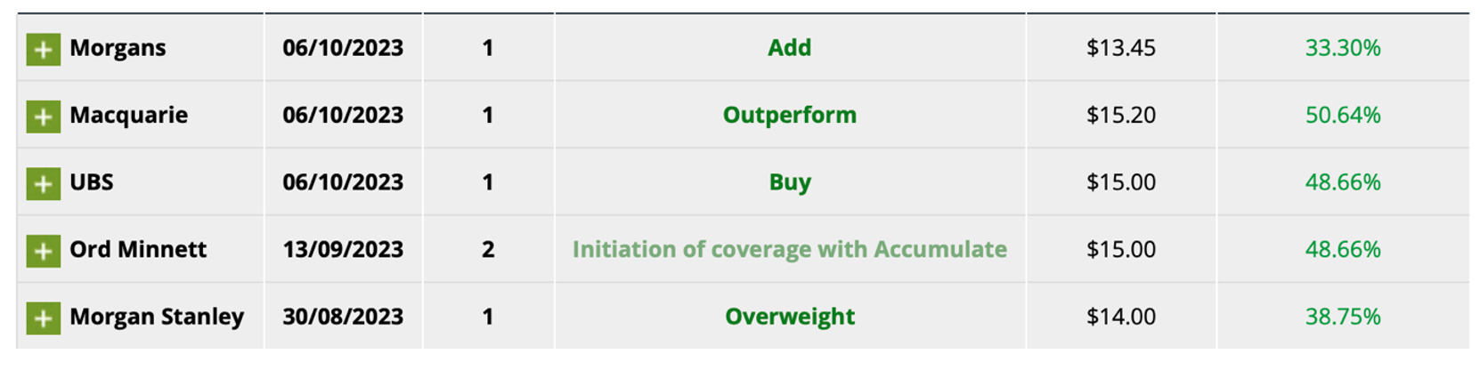The width and height of the screenshot is (1480, 370).
Task: Select the 50.64% upside value
Action: [1342, 116]
